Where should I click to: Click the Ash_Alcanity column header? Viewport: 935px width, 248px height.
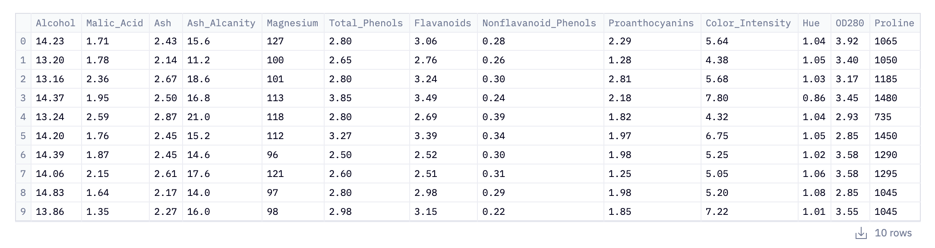(222, 23)
